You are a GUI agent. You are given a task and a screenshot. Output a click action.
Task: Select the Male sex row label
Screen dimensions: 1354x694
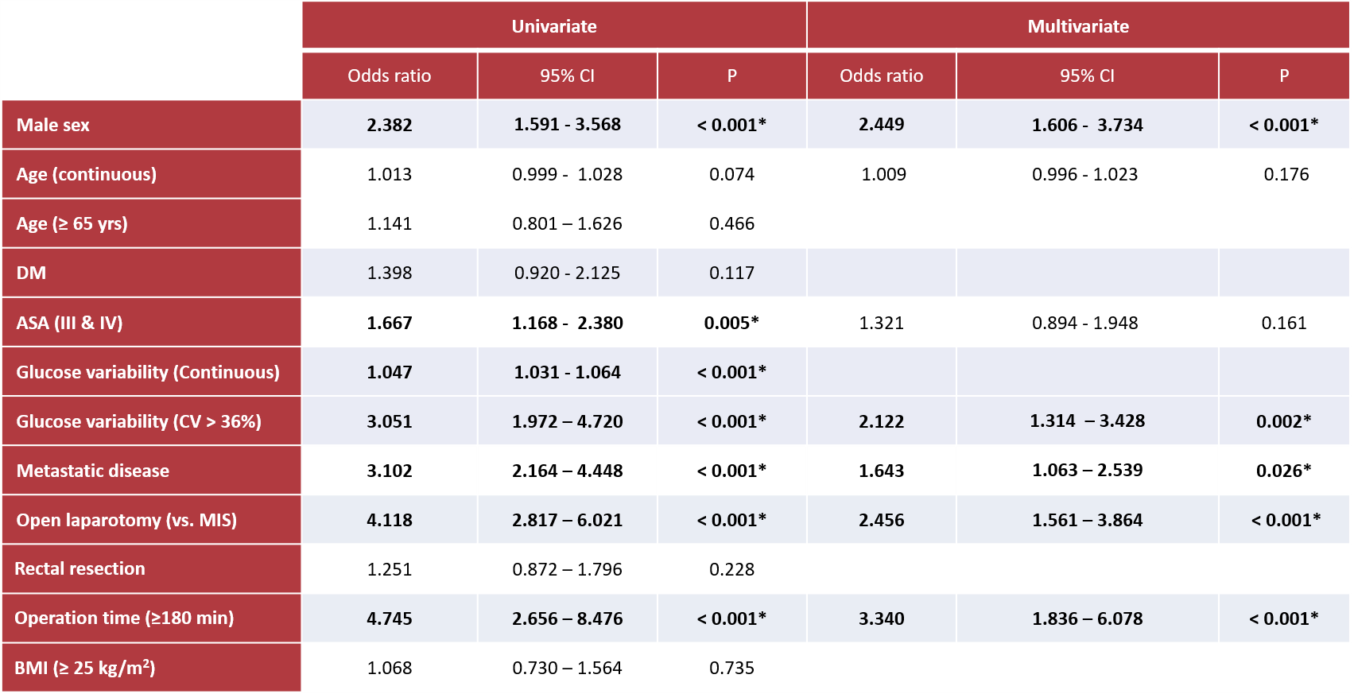(53, 125)
